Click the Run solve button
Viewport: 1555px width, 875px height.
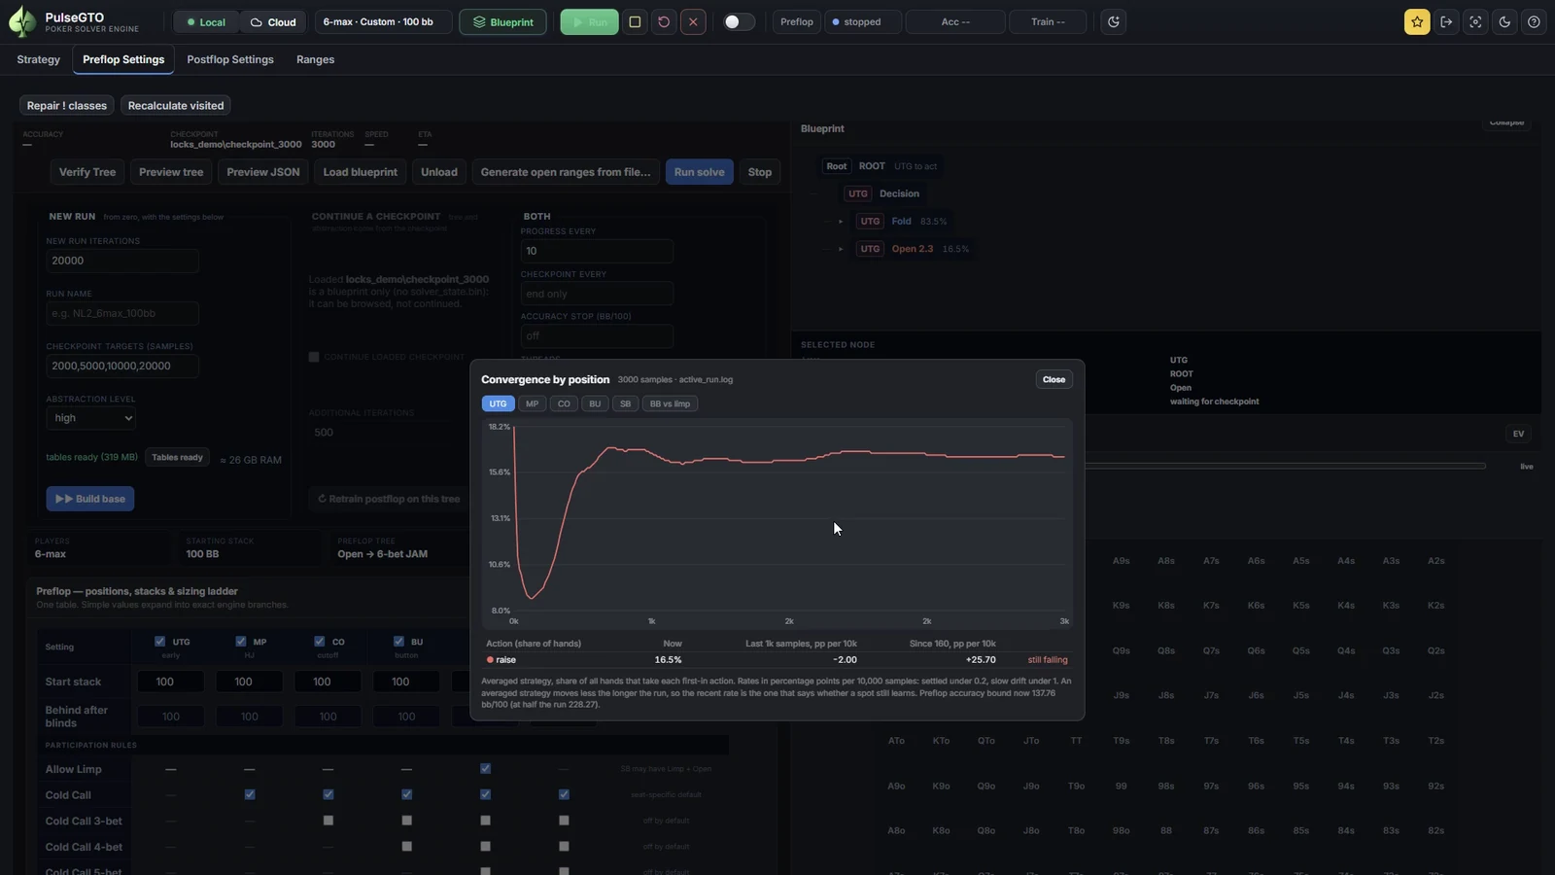(x=700, y=172)
